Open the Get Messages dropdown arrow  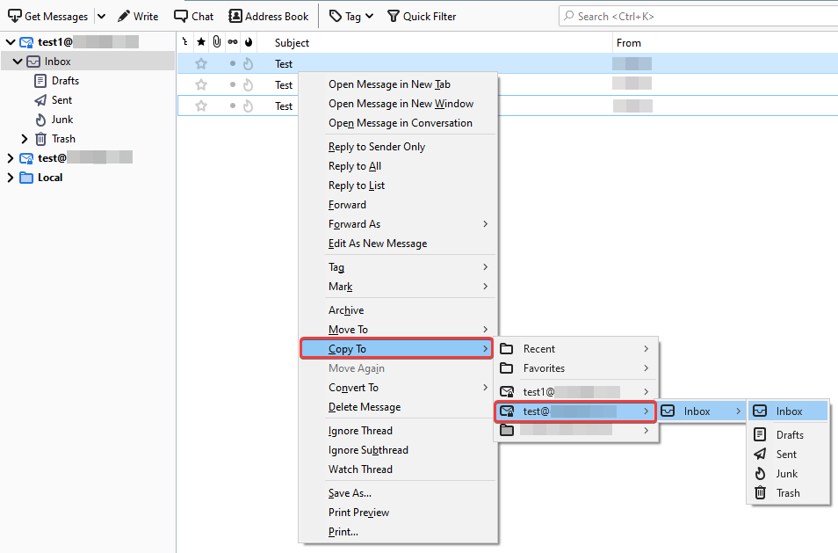(100, 16)
